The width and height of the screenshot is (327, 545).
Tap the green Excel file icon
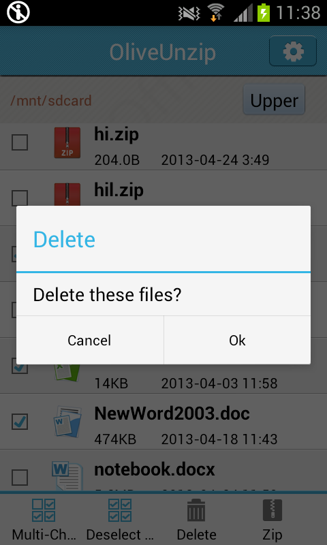(x=67, y=373)
